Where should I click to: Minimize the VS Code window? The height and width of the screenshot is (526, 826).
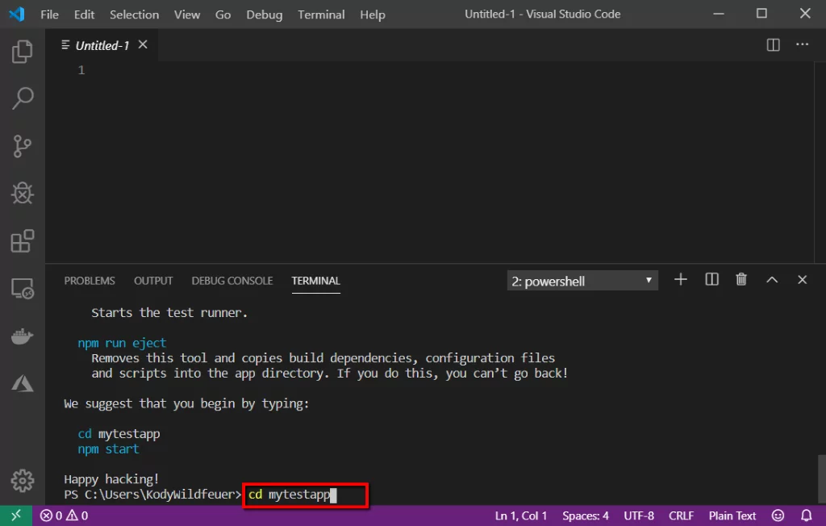(719, 14)
